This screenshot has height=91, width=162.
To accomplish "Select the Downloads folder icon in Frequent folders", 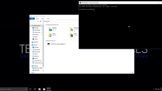I will [x=71, y=29].
